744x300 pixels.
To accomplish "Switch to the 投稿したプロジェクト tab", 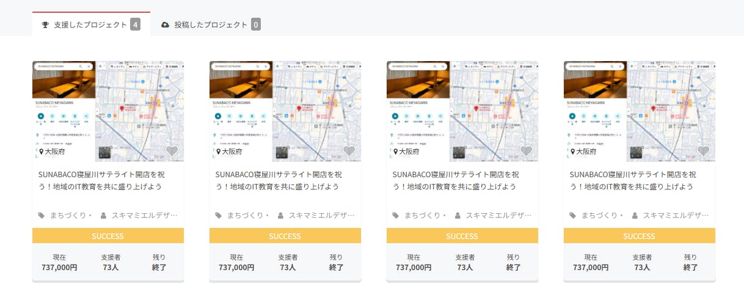I will tap(211, 25).
